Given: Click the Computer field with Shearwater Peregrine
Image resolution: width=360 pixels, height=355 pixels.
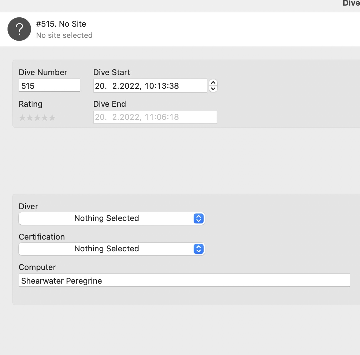Looking at the screenshot, I should [x=184, y=281].
